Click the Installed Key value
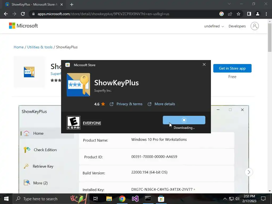Image resolution: width=272 pixels, height=204 pixels. (162, 189)
